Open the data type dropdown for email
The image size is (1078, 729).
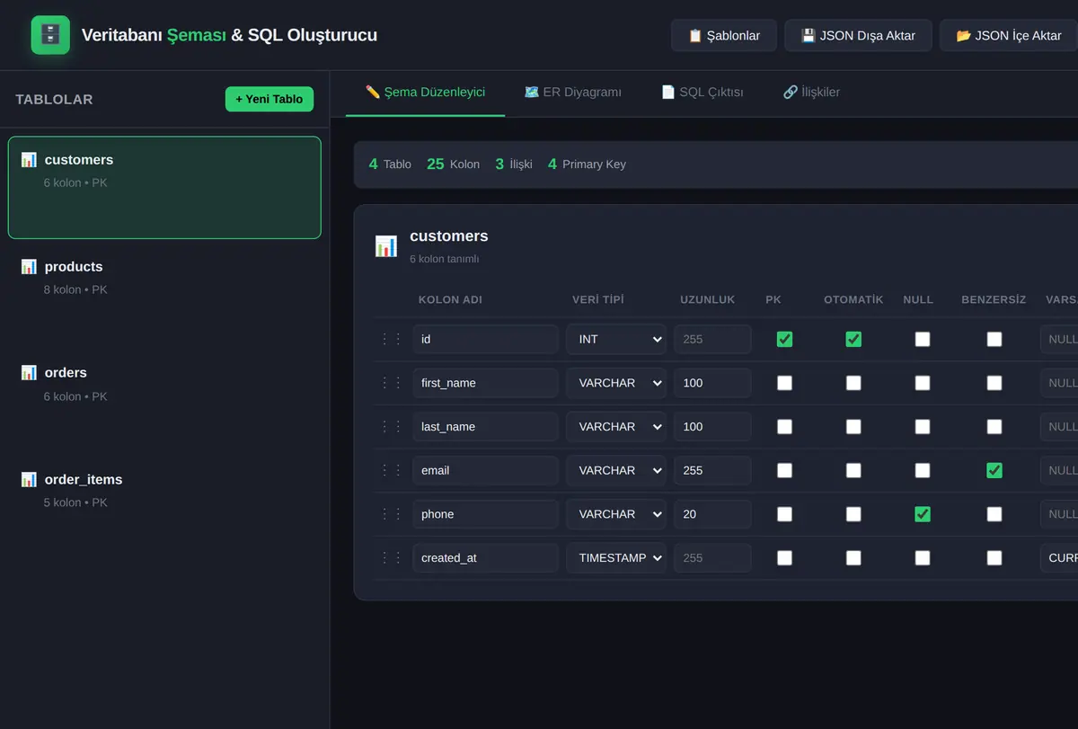616,470
